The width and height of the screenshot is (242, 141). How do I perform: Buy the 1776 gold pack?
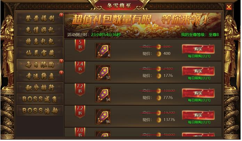[198, 71]
